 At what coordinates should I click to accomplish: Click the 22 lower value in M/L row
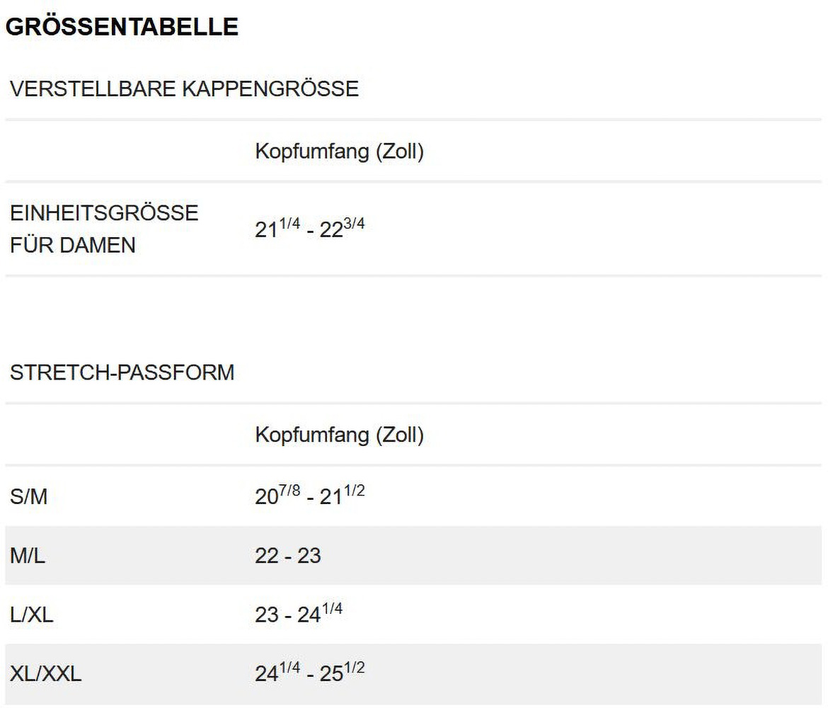click(x=267, y=556)
